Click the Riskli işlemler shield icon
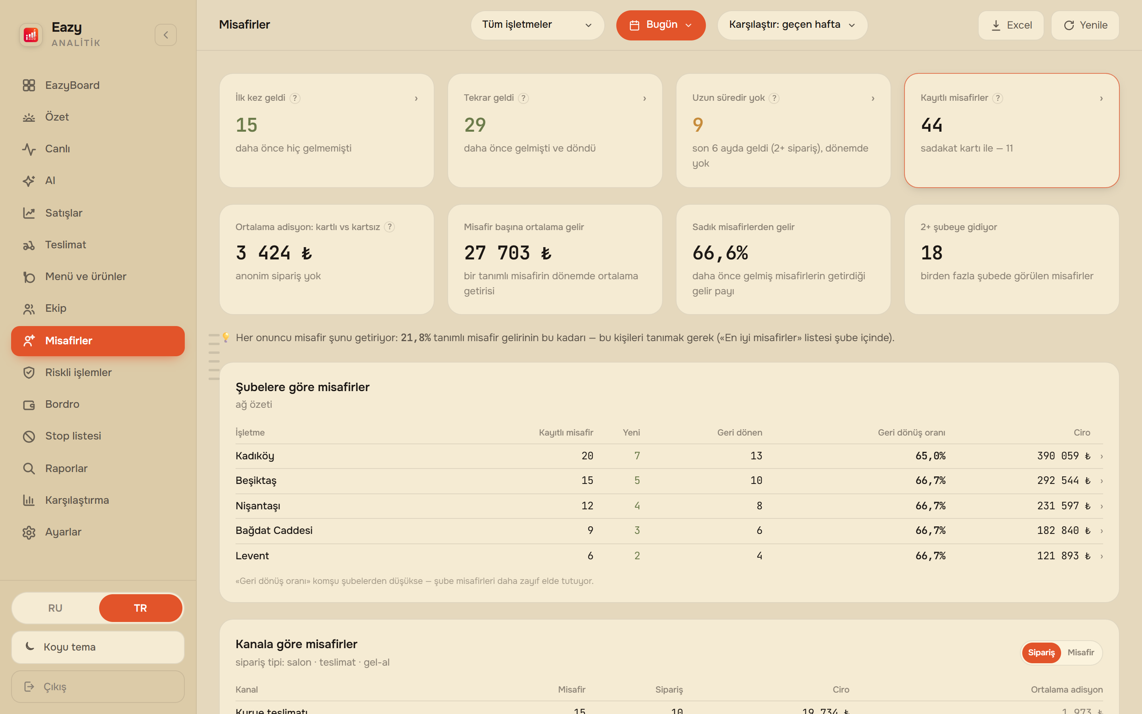The width and height of the screenshot is (1142, 714). [x=29, y=372]
